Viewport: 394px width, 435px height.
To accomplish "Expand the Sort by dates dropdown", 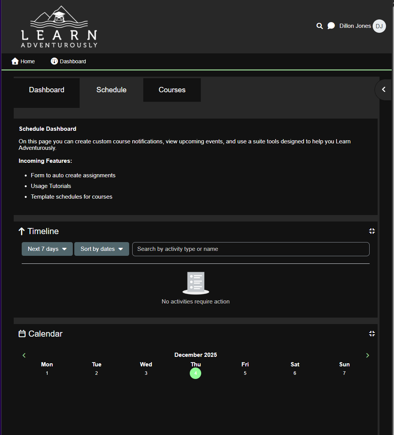I will click(x=101, y=249).
